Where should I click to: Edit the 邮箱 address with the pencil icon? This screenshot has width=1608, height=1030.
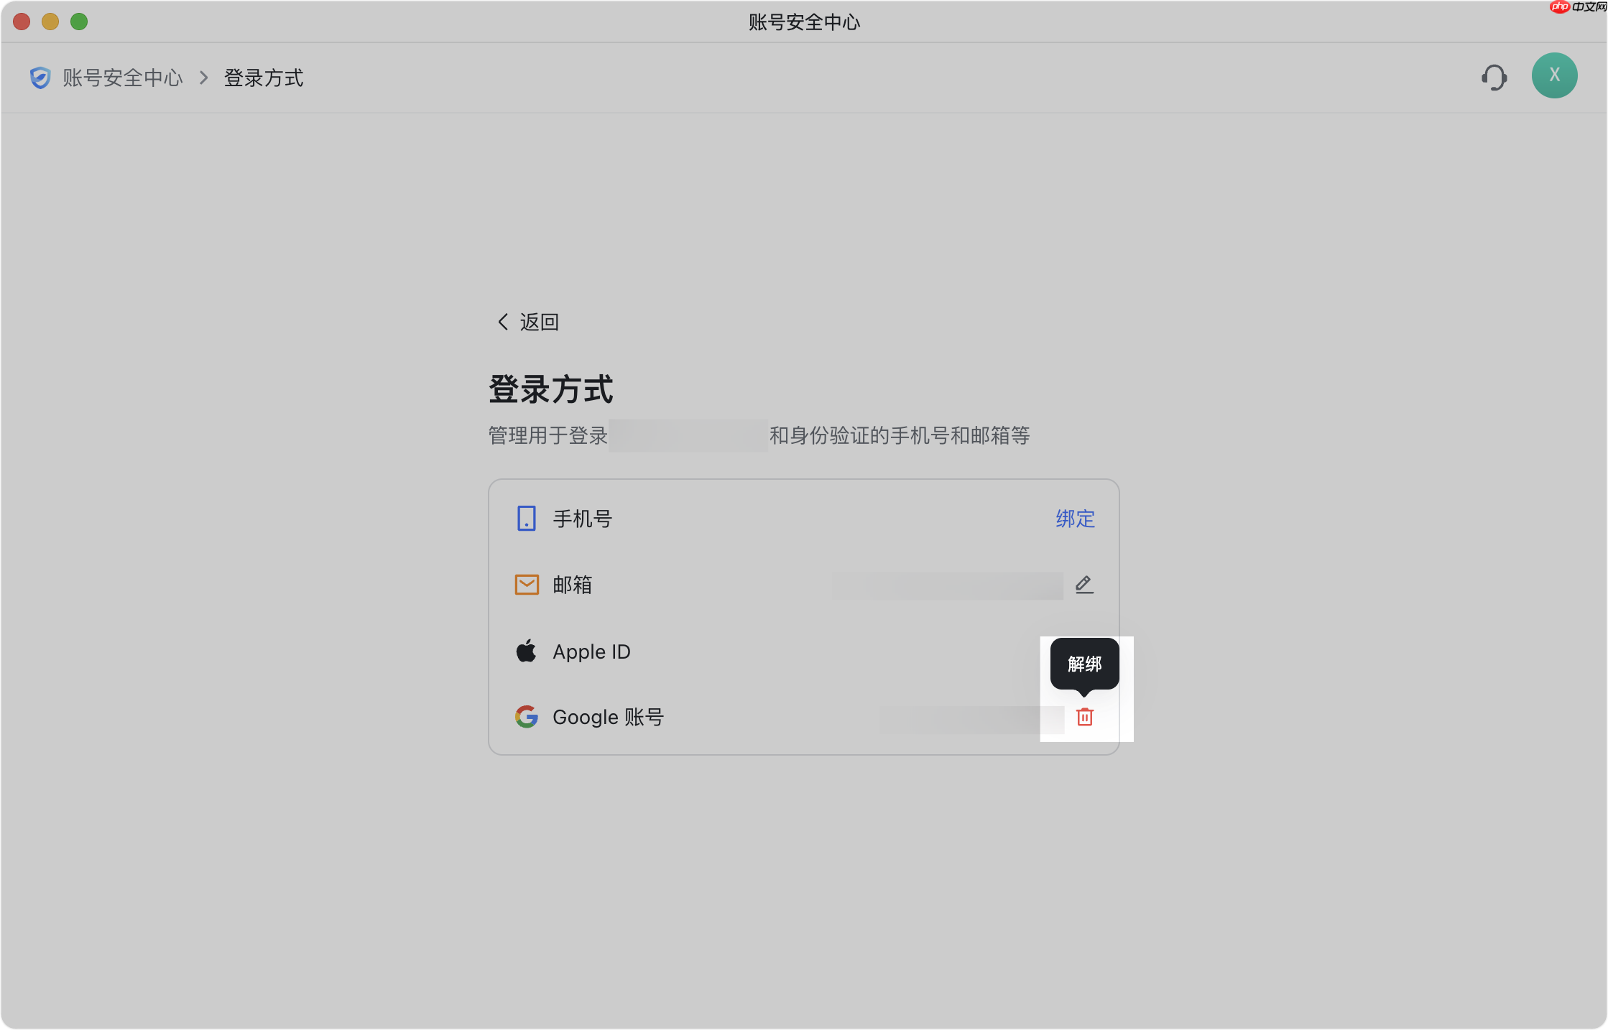pyautogui.click(x=1084, y=585)
